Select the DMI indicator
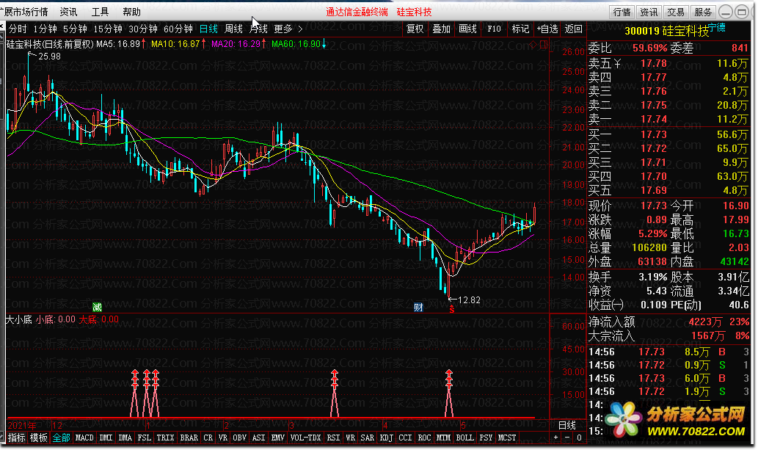The width and height of the screenshot is (758, 450). point(106,438)
